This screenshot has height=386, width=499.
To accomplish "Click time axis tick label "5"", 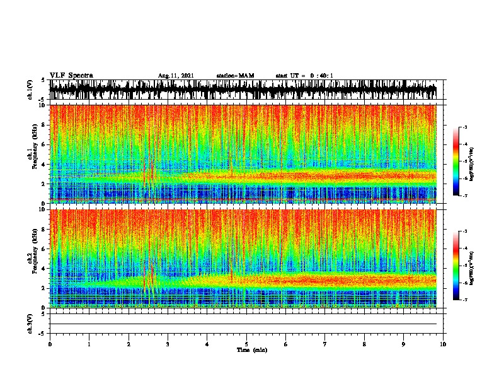I will [246, 344].
